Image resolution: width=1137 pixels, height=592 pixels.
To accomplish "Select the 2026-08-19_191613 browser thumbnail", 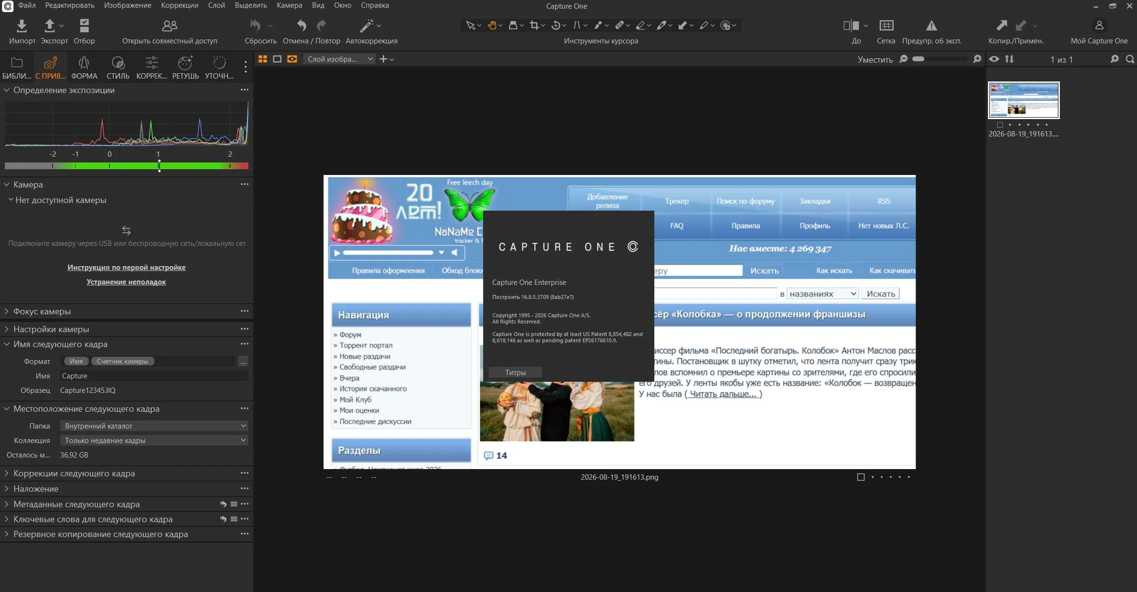I will click(1024, 100).
